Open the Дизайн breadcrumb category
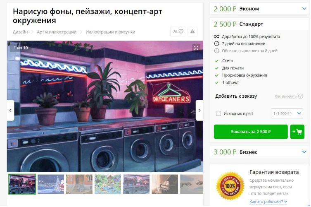 pyautogui.click(x=20, y=32)
